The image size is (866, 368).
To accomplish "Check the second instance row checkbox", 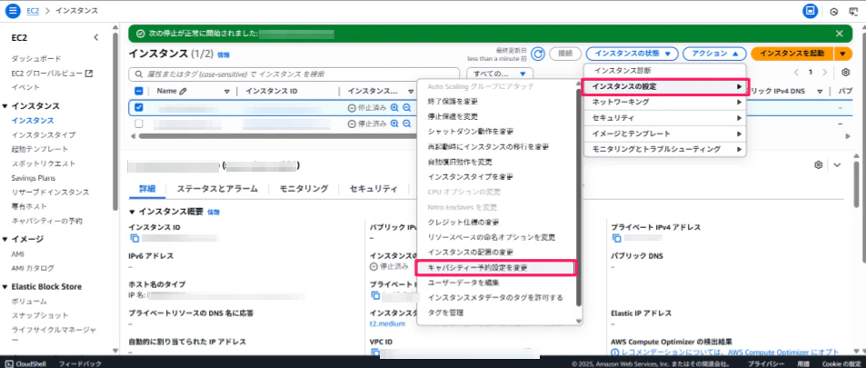I will (x=139, y=124).
